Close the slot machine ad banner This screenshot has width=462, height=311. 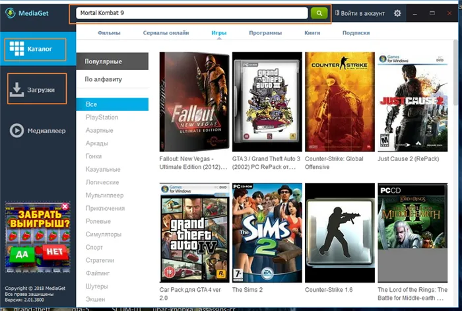click(x=65, y=206)
